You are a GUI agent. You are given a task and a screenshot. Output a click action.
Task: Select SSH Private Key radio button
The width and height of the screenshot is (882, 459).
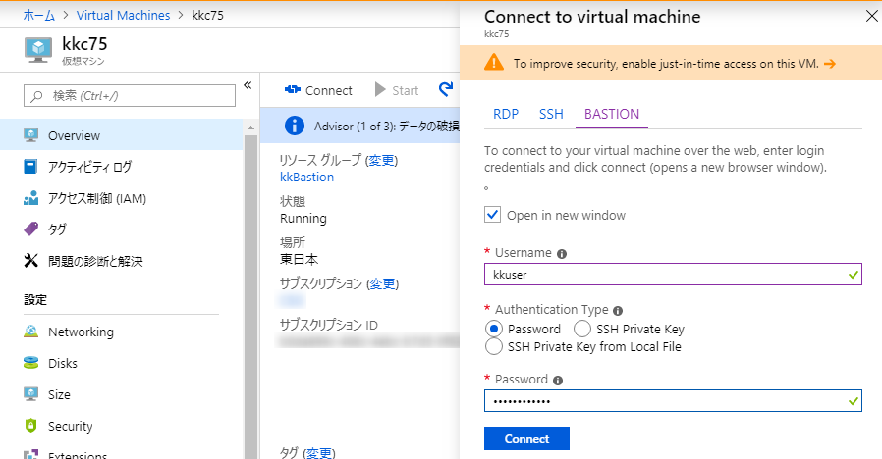[582, 329]
